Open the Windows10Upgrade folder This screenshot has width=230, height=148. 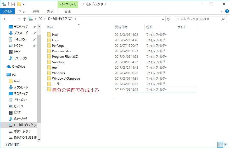[x=66, y=79]
